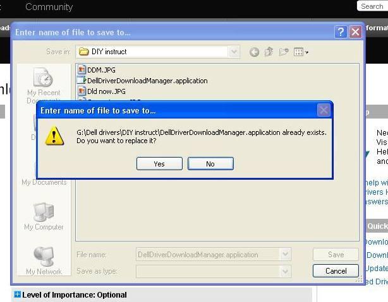
Task: Select the DellDriverDownloadManager.application file
Action: 147,81
